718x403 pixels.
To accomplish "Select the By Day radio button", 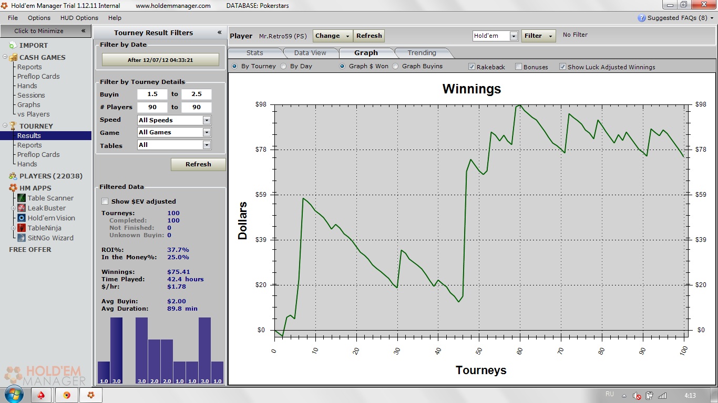I will pyautogui.click(x=283, y=66).
